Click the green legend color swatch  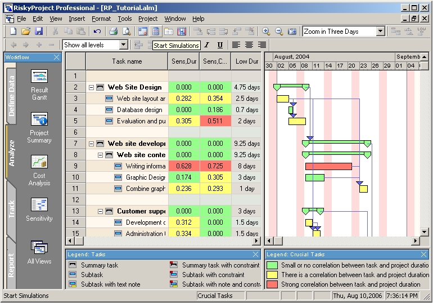click(x=272, y=265)
